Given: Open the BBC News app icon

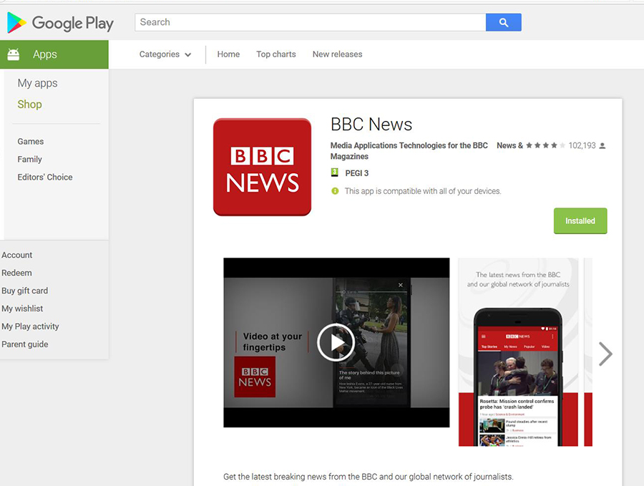Looking at the screenshot, I should (262, 167).
